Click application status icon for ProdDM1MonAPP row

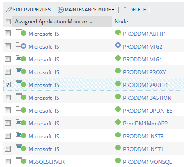[x=21, y=122]
